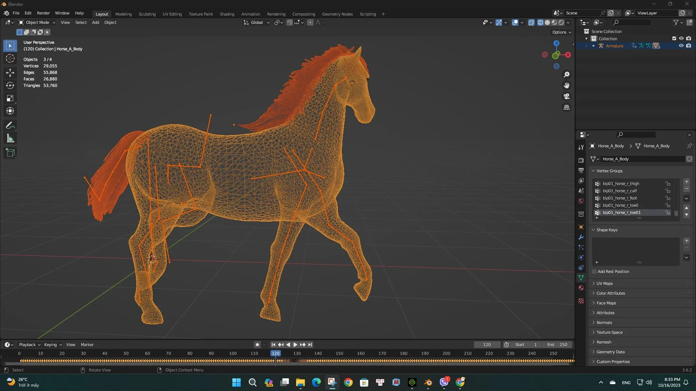Open Blender from the Windows taskbar
Screen dimensions: 696x391
point(428,382)
